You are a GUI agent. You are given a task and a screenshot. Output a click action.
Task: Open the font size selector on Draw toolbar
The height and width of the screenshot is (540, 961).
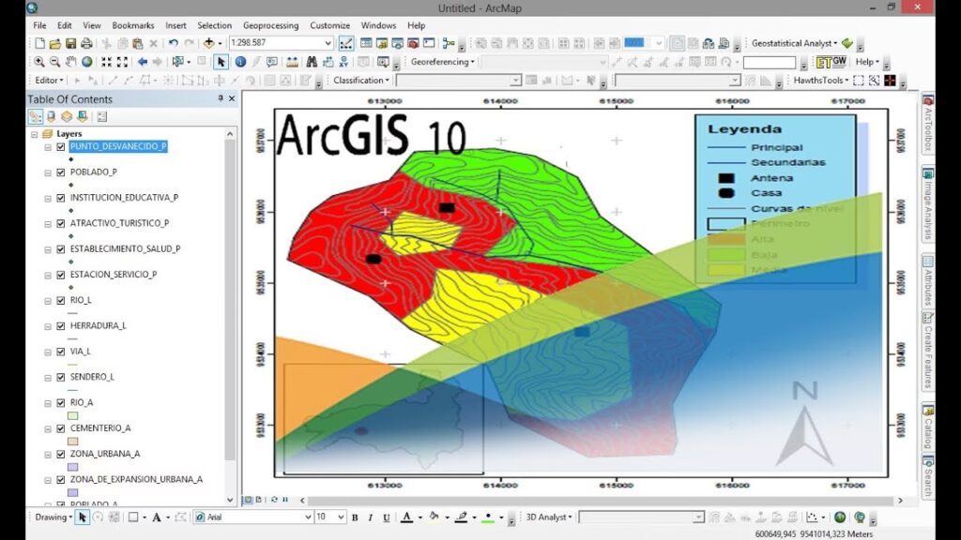(339, 517)
